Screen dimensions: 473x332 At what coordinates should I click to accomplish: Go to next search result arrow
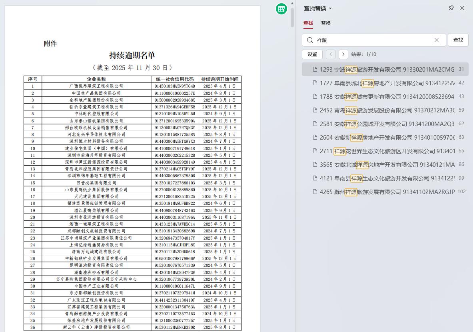[343, 54]
